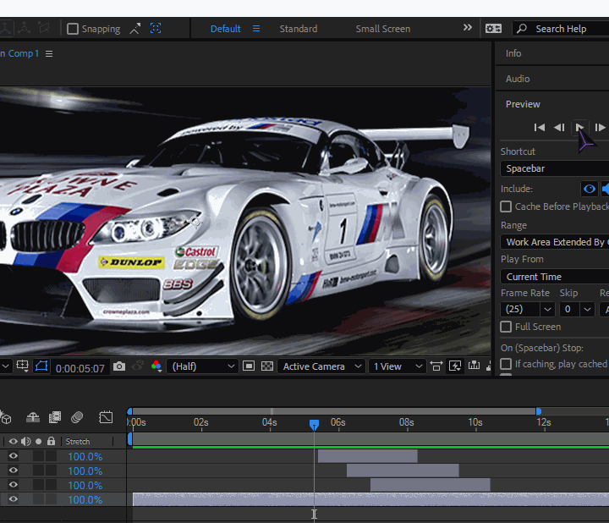Open the Shortcut Spacebar dropdown

[x=555, y=168]
